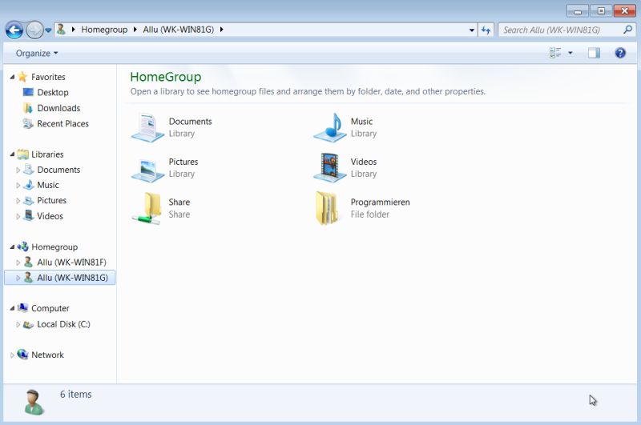The height and width of the screenshot is (425, 641).
Task: Click the Pictures library label
Action: pos(183,162)
